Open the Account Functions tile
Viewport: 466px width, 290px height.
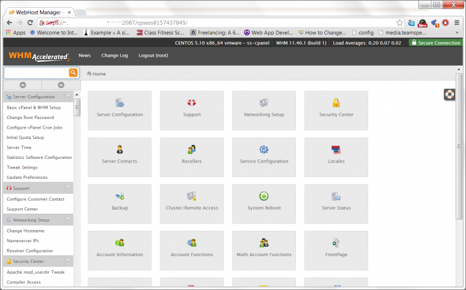[x=192, y=251]
